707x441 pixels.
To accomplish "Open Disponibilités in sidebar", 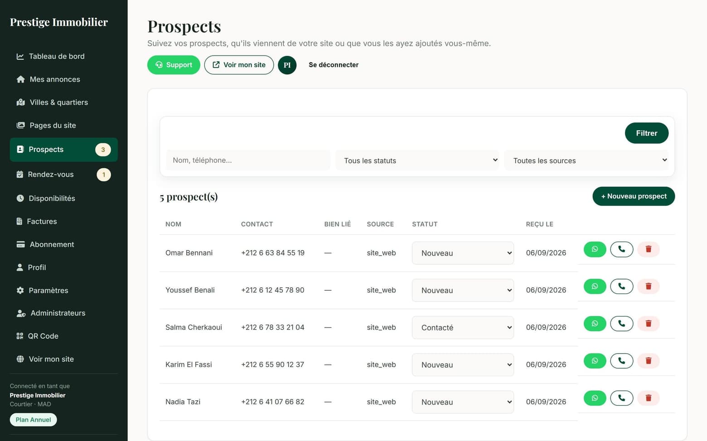I will click(x=63, y=199).
